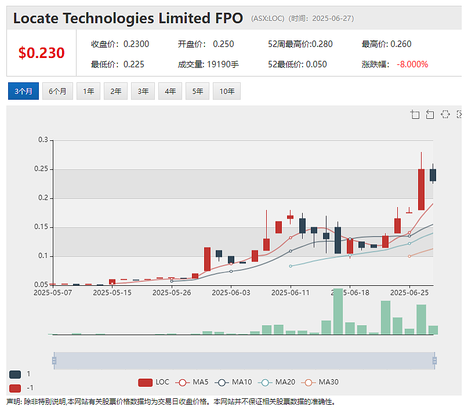Click the 2025-05-26 x-axis date label

[x=172, y=293]
